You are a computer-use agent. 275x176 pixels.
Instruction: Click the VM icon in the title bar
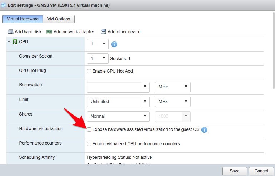tap(4, 5)
